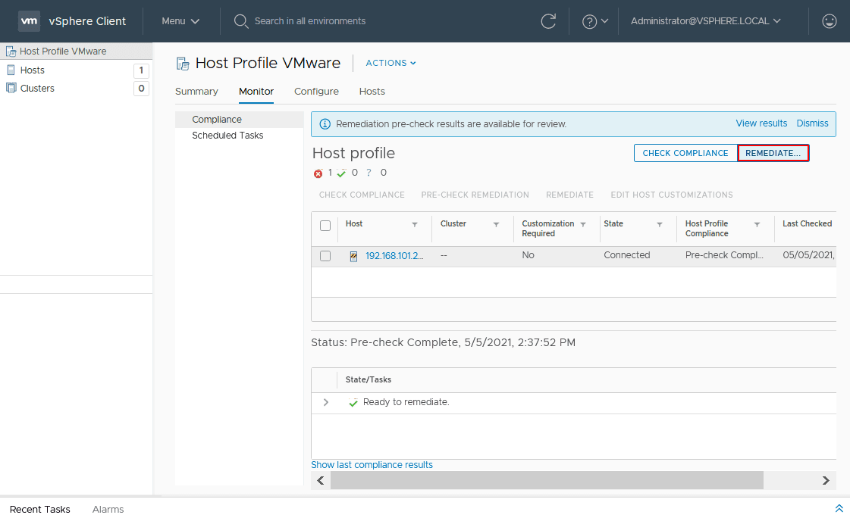Click the vm logo icon
Screen dimensions: 850x518
[29, 21]
